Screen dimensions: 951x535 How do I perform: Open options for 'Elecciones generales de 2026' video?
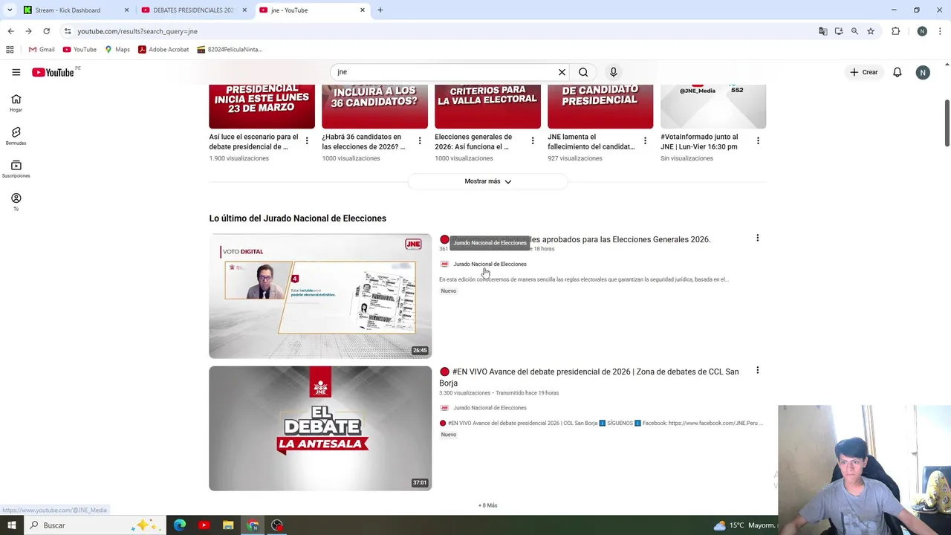533,140
